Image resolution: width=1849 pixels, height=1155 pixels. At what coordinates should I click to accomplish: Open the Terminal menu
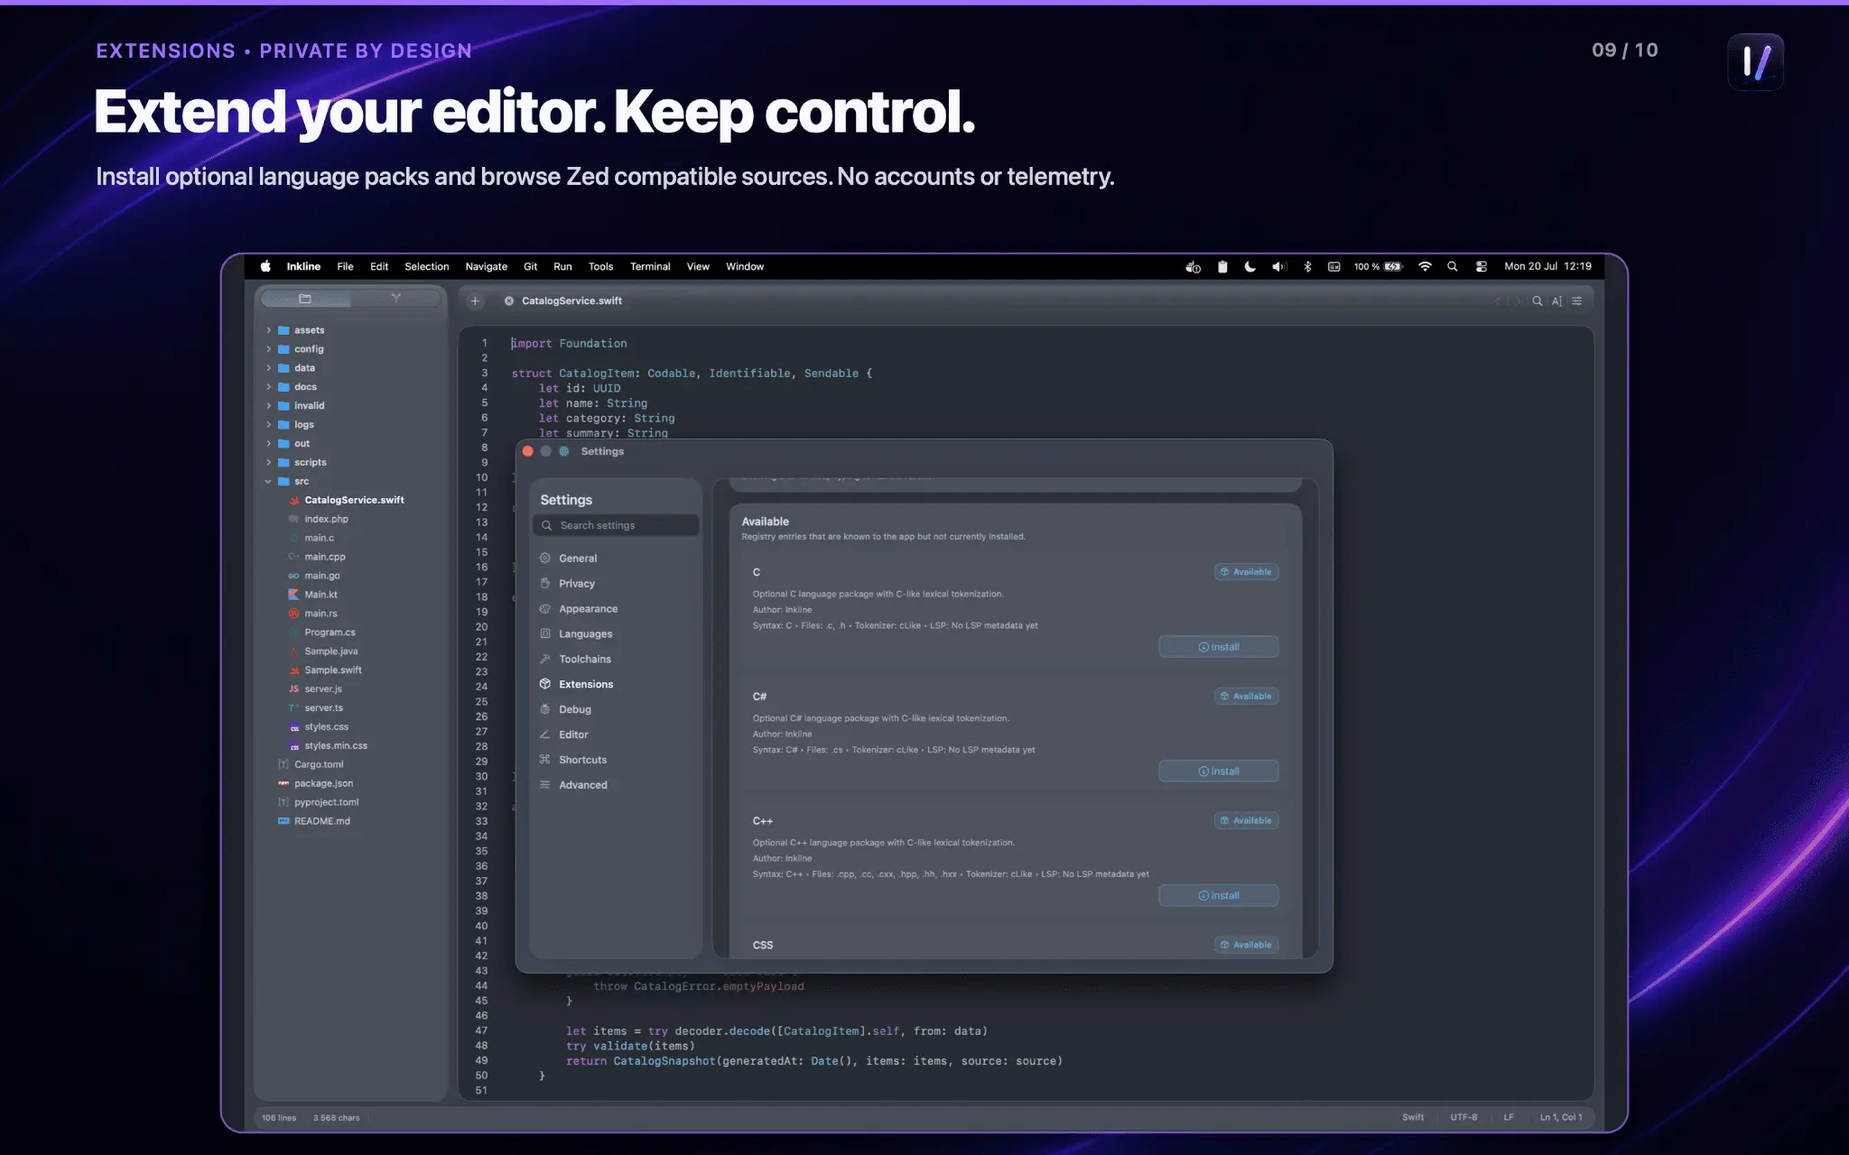click(650, 267)
